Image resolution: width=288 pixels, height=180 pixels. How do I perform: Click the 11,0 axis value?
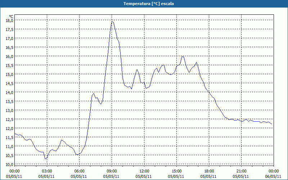[x=10, y=147]
